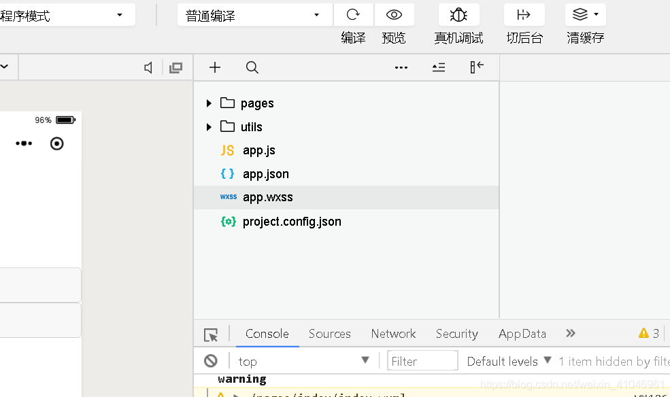Detach simulator window icon

(175, 67)
